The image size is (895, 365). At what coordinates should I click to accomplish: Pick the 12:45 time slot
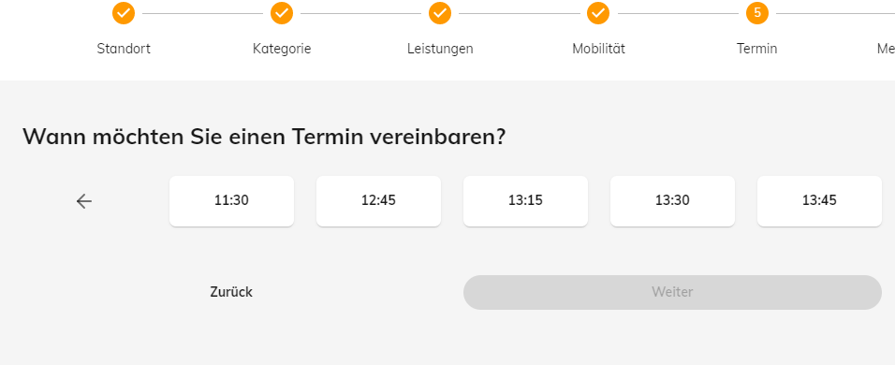378,200
